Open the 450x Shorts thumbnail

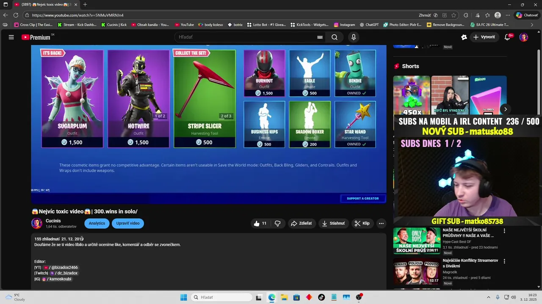[412, 96]
